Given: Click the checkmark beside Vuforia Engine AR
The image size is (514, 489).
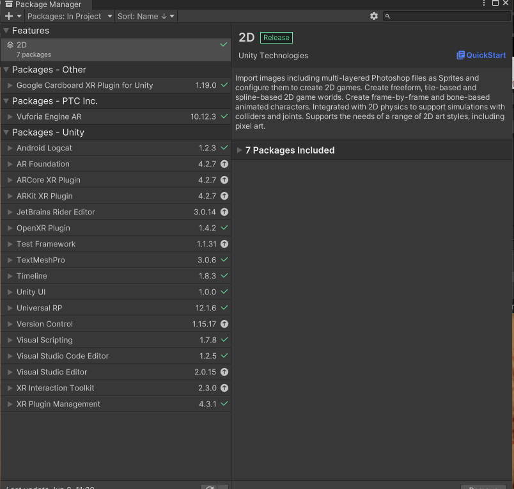Looking at the screenshot, I should pyautogui.click(x=224, y=116).
